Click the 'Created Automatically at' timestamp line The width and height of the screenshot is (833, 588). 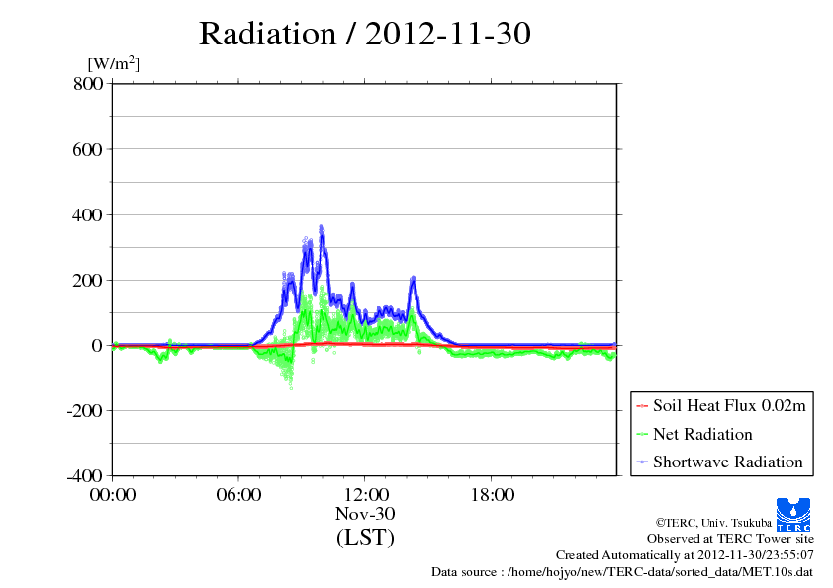[x=685, y=555]
